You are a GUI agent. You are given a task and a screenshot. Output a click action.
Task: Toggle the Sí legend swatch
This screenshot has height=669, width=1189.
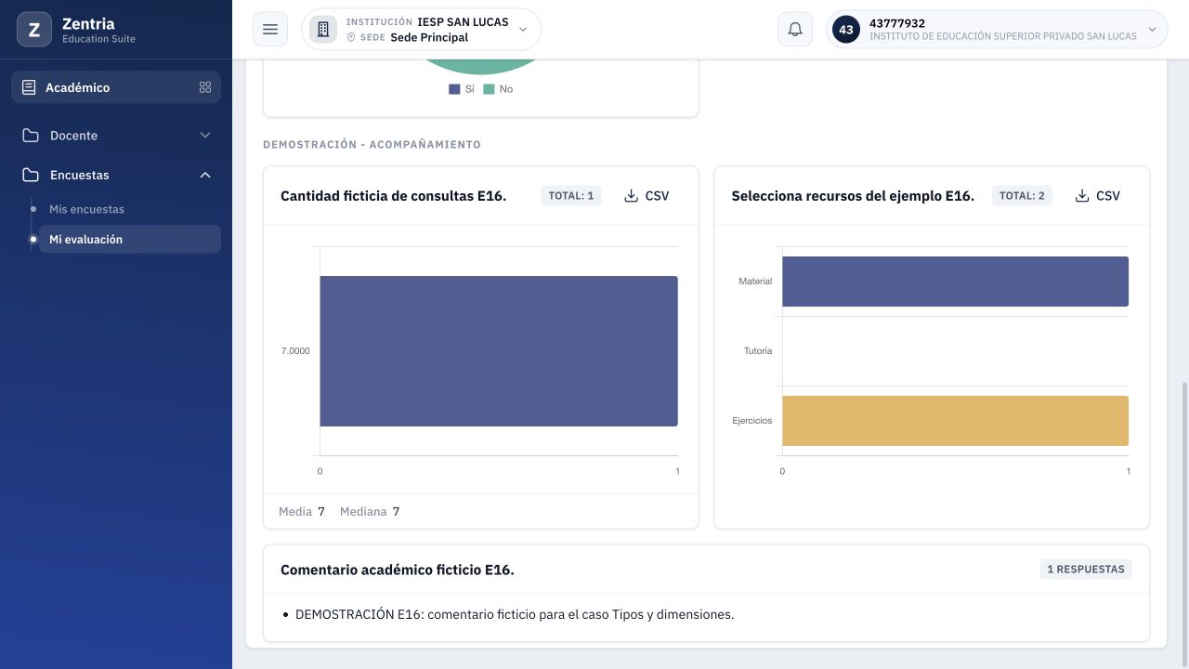point(454,89)
